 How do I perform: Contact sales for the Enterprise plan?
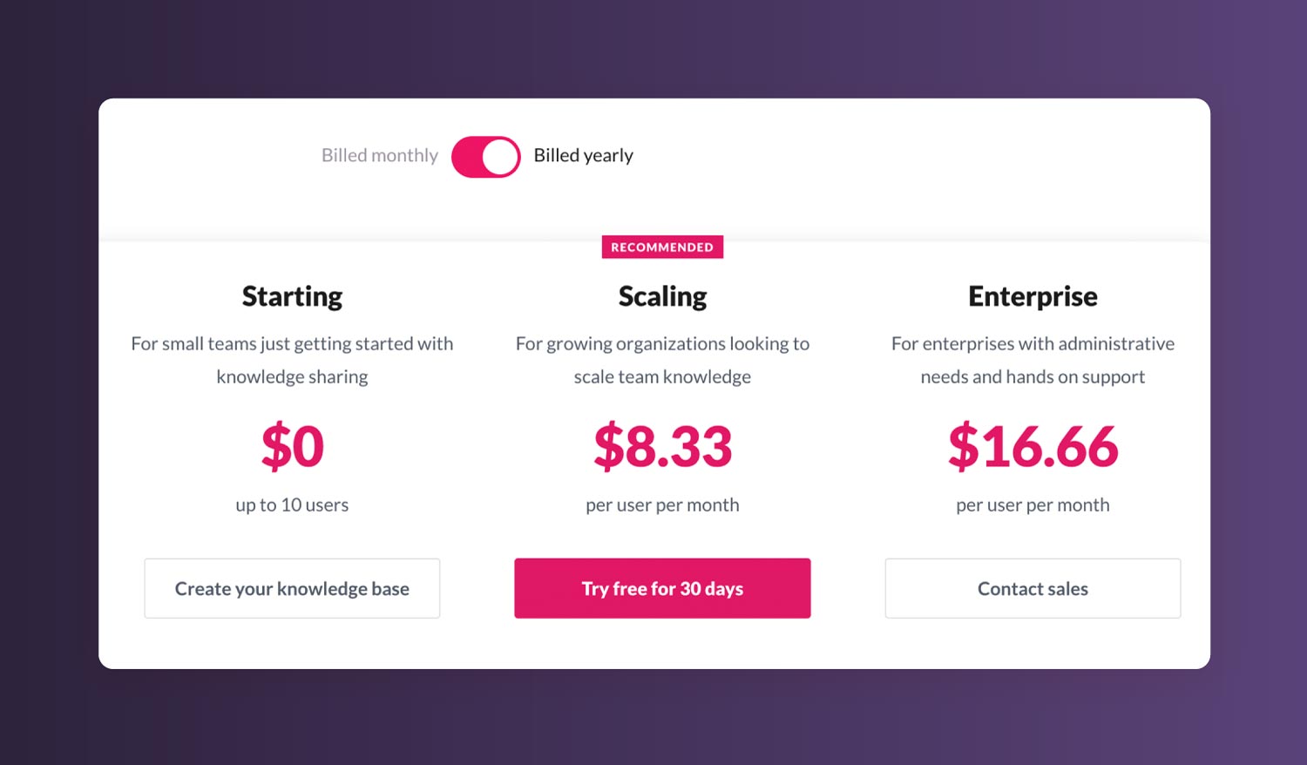(x=1032, y=588)
